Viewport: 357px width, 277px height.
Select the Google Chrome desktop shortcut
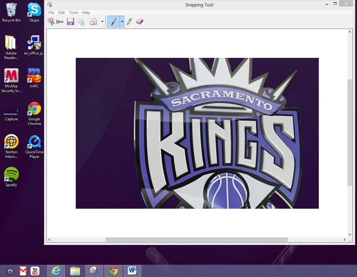(x=34, y=114)
